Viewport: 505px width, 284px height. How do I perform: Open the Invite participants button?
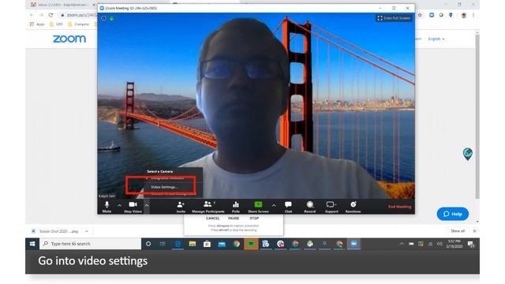coord(181,207)
